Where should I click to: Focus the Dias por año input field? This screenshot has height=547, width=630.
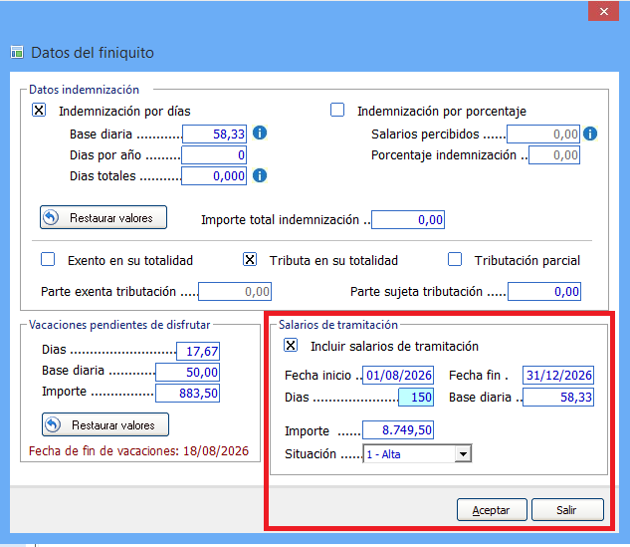214,154
